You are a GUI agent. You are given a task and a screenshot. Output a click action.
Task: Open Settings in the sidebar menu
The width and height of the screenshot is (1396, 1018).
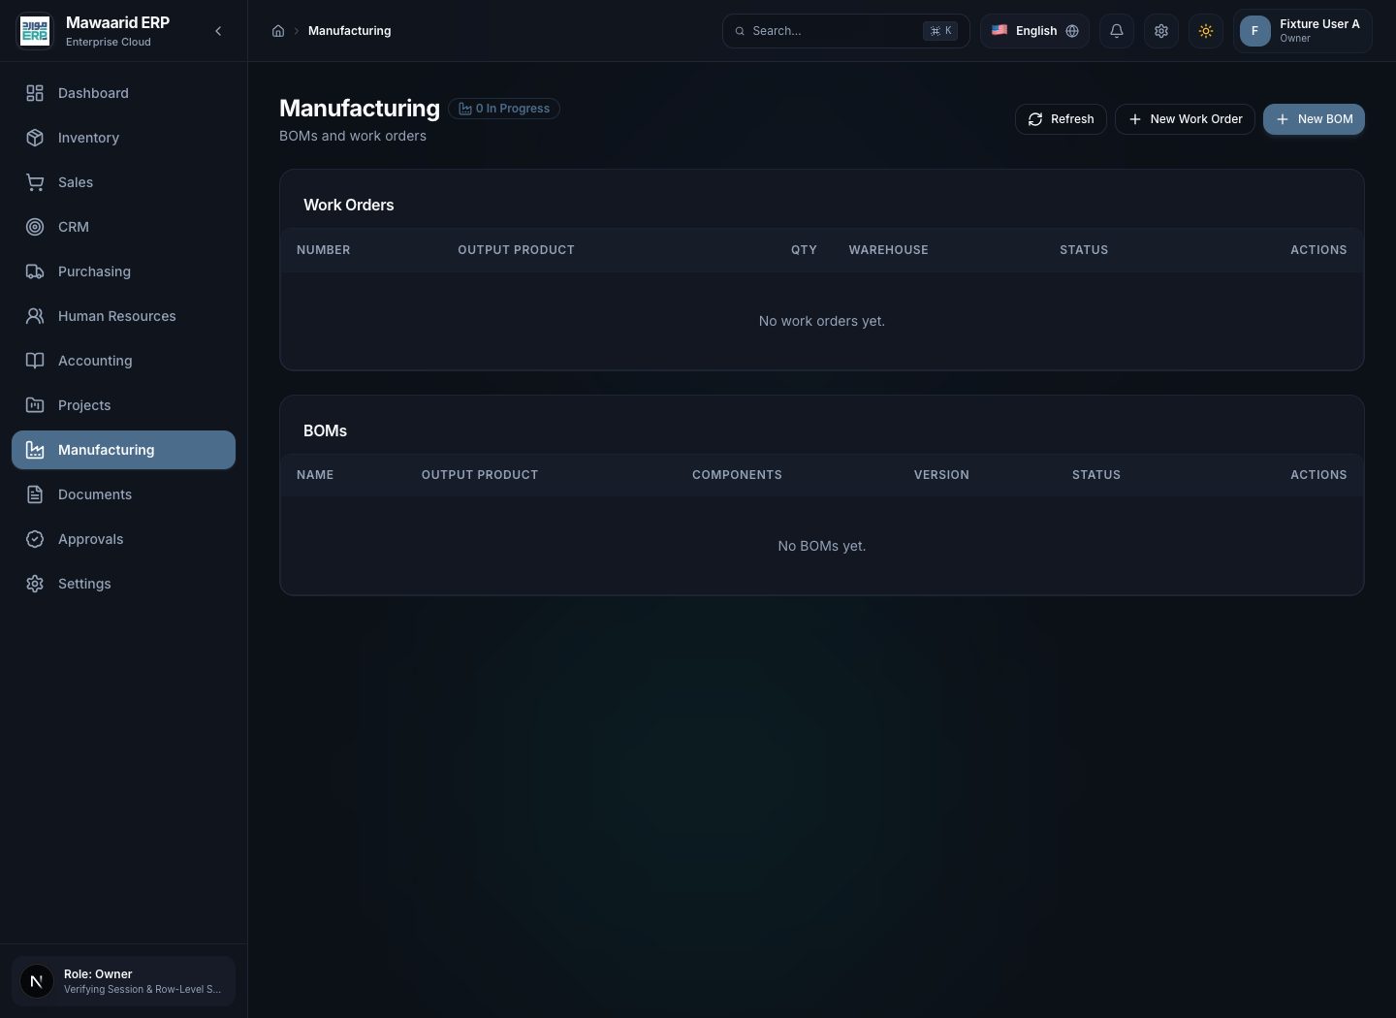(x=123, y=584)
